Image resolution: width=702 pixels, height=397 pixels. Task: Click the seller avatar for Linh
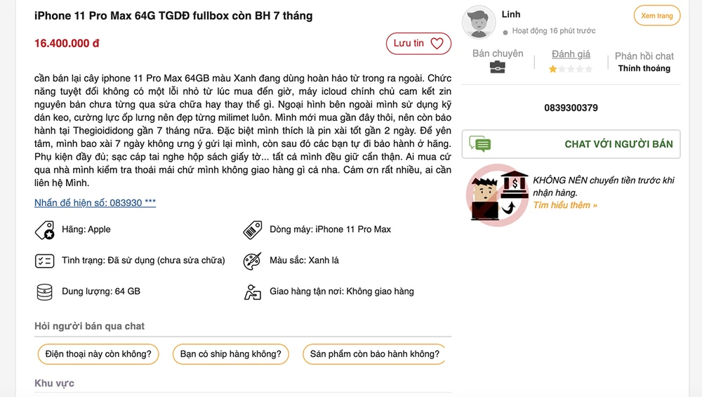(x=479, y=22)
